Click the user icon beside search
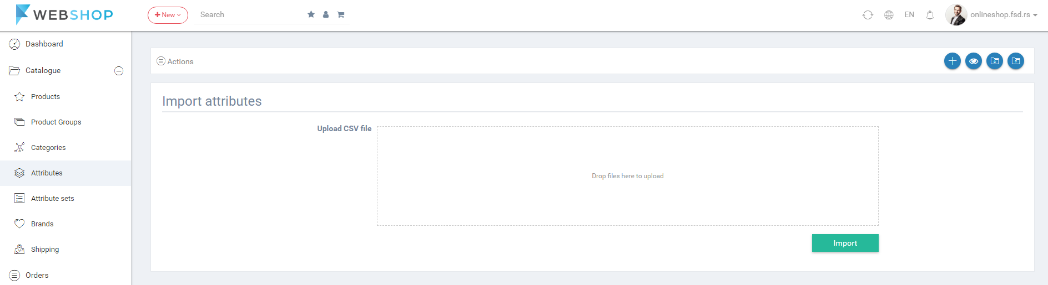This screenshot has height=285, width=1048. click(326, 14)
